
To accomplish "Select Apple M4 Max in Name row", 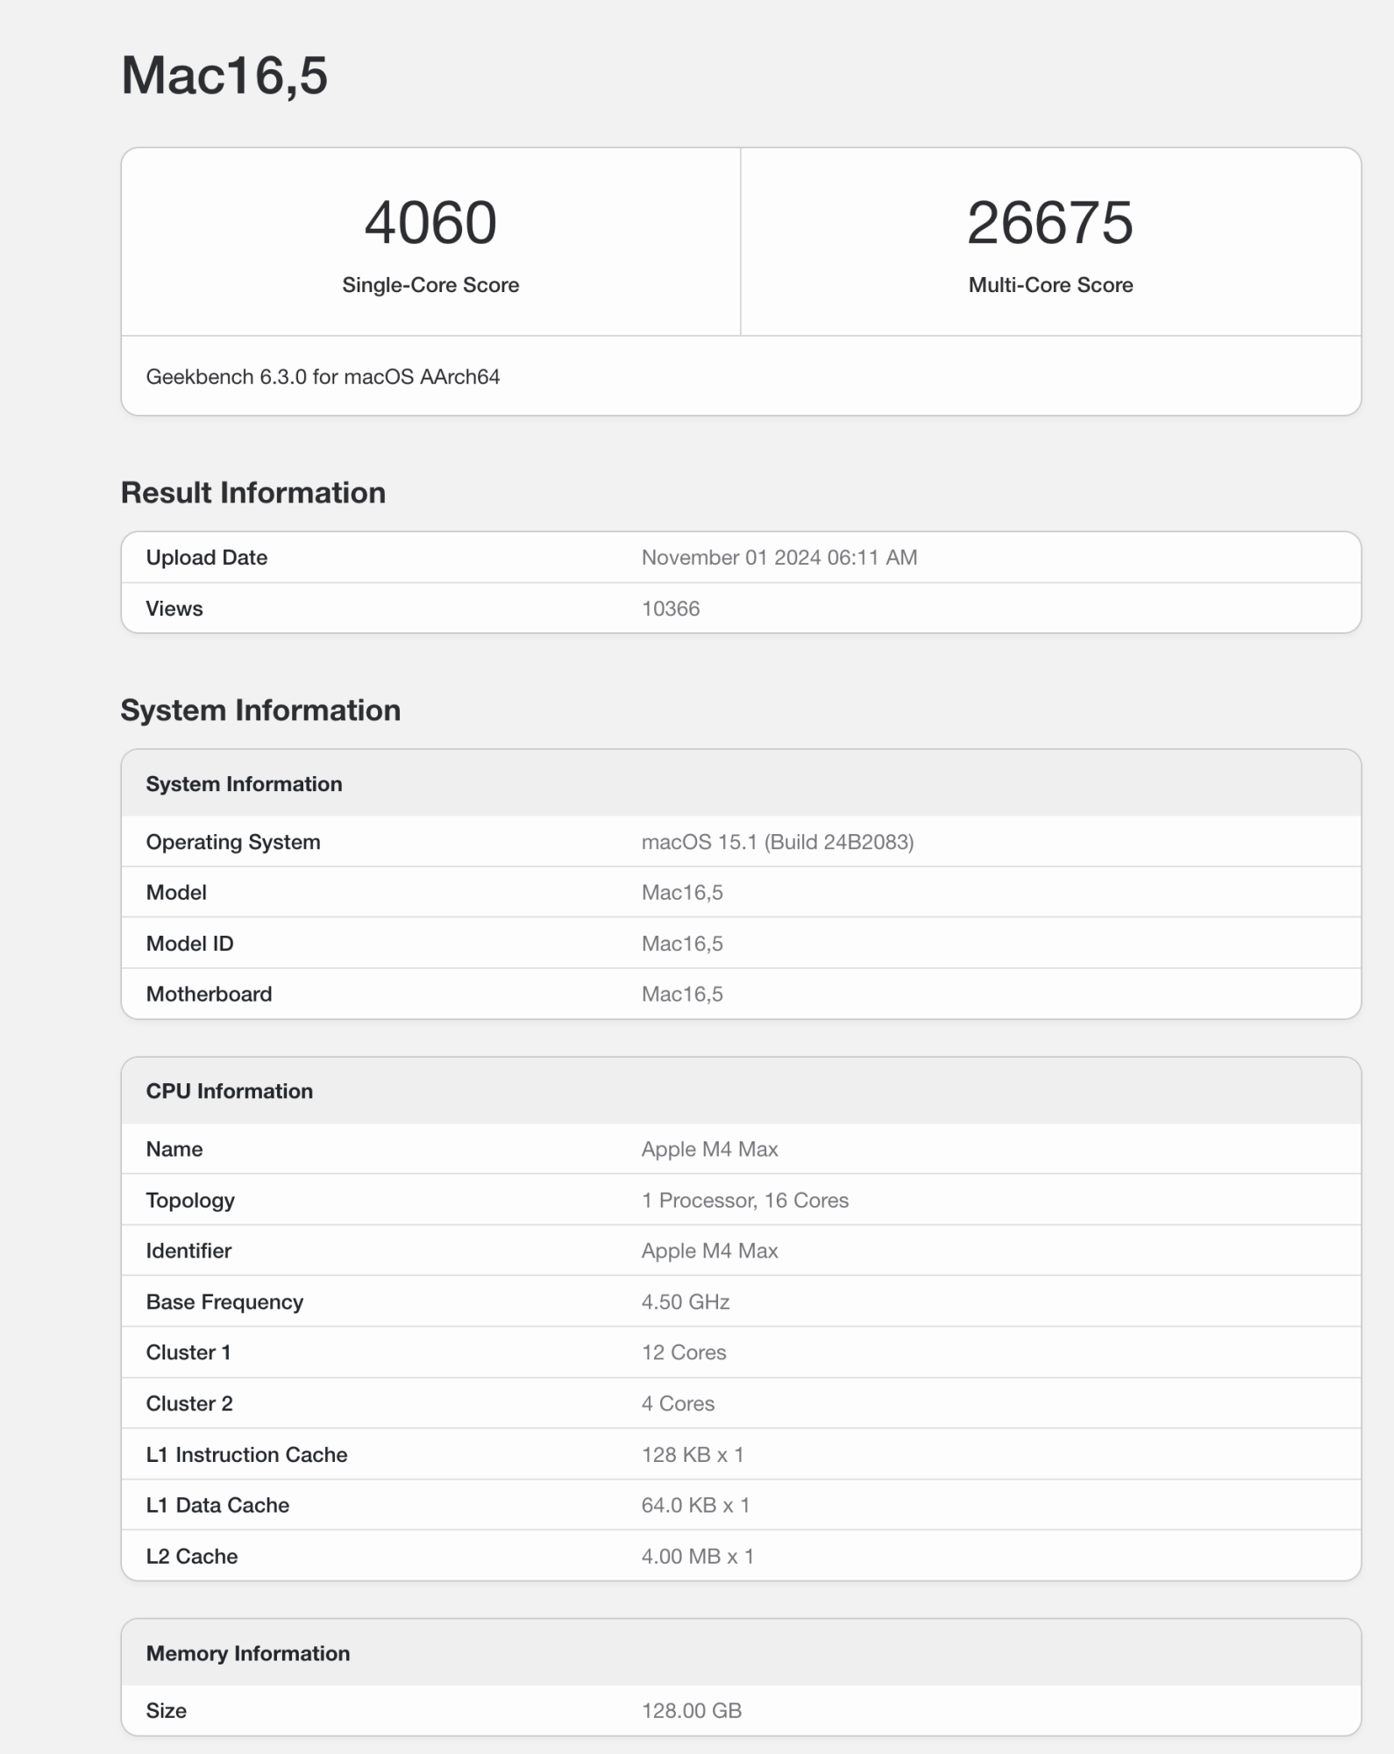I will pyautogui.click(x=710, y=1149).
